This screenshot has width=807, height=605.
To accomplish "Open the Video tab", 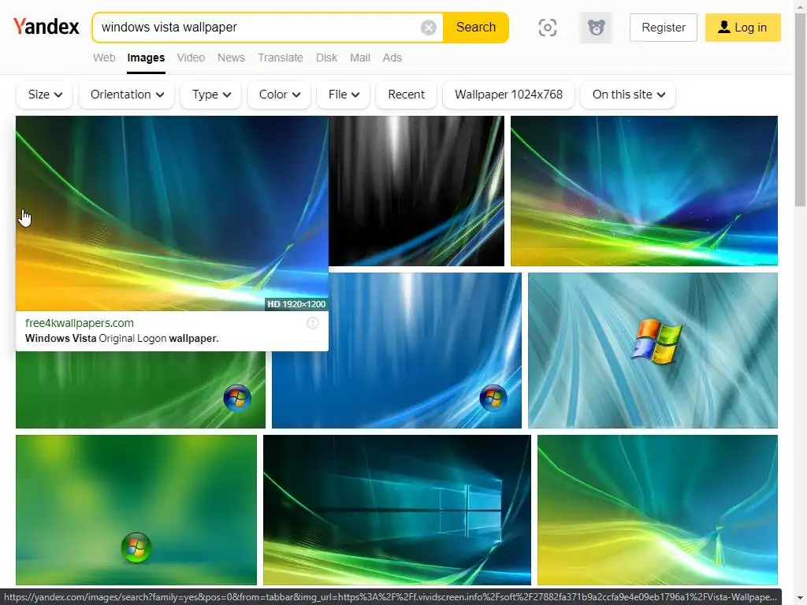I will [191, 58].
